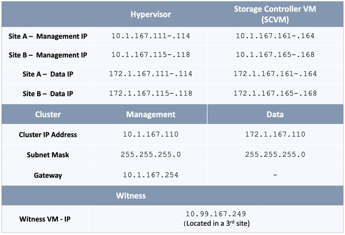345x235 pixels.
Task: Click the 172.1.167.111-.114 cell
Action: click(x=151, y=74)
